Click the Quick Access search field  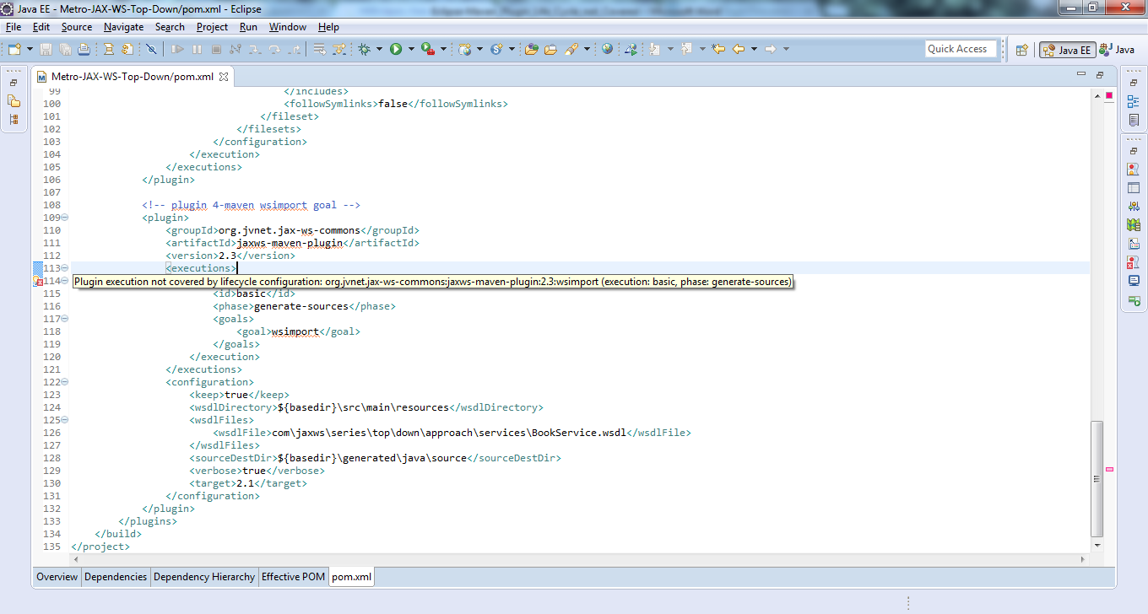(x=961, y=49)
